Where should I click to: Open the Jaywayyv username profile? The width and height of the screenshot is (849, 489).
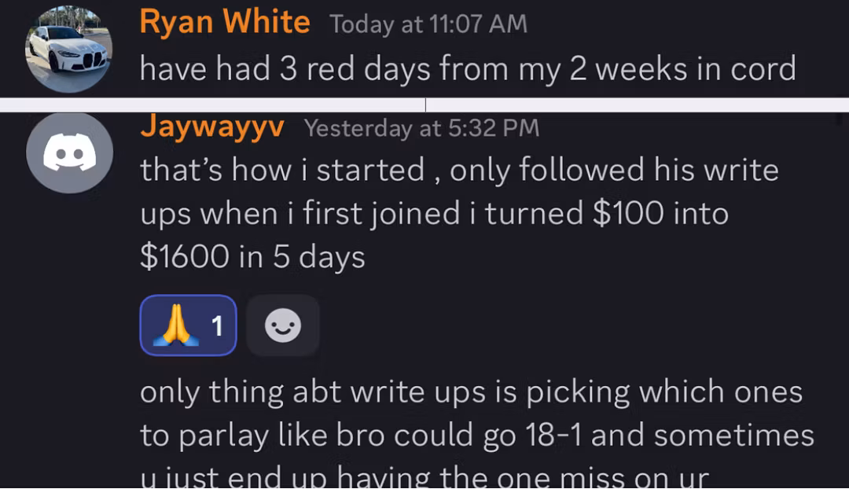click(x=211, y=127)
